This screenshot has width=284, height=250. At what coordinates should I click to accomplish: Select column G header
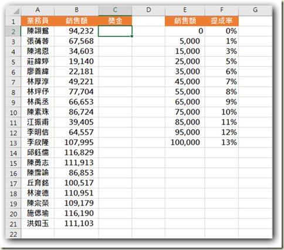tap(255, 11)
